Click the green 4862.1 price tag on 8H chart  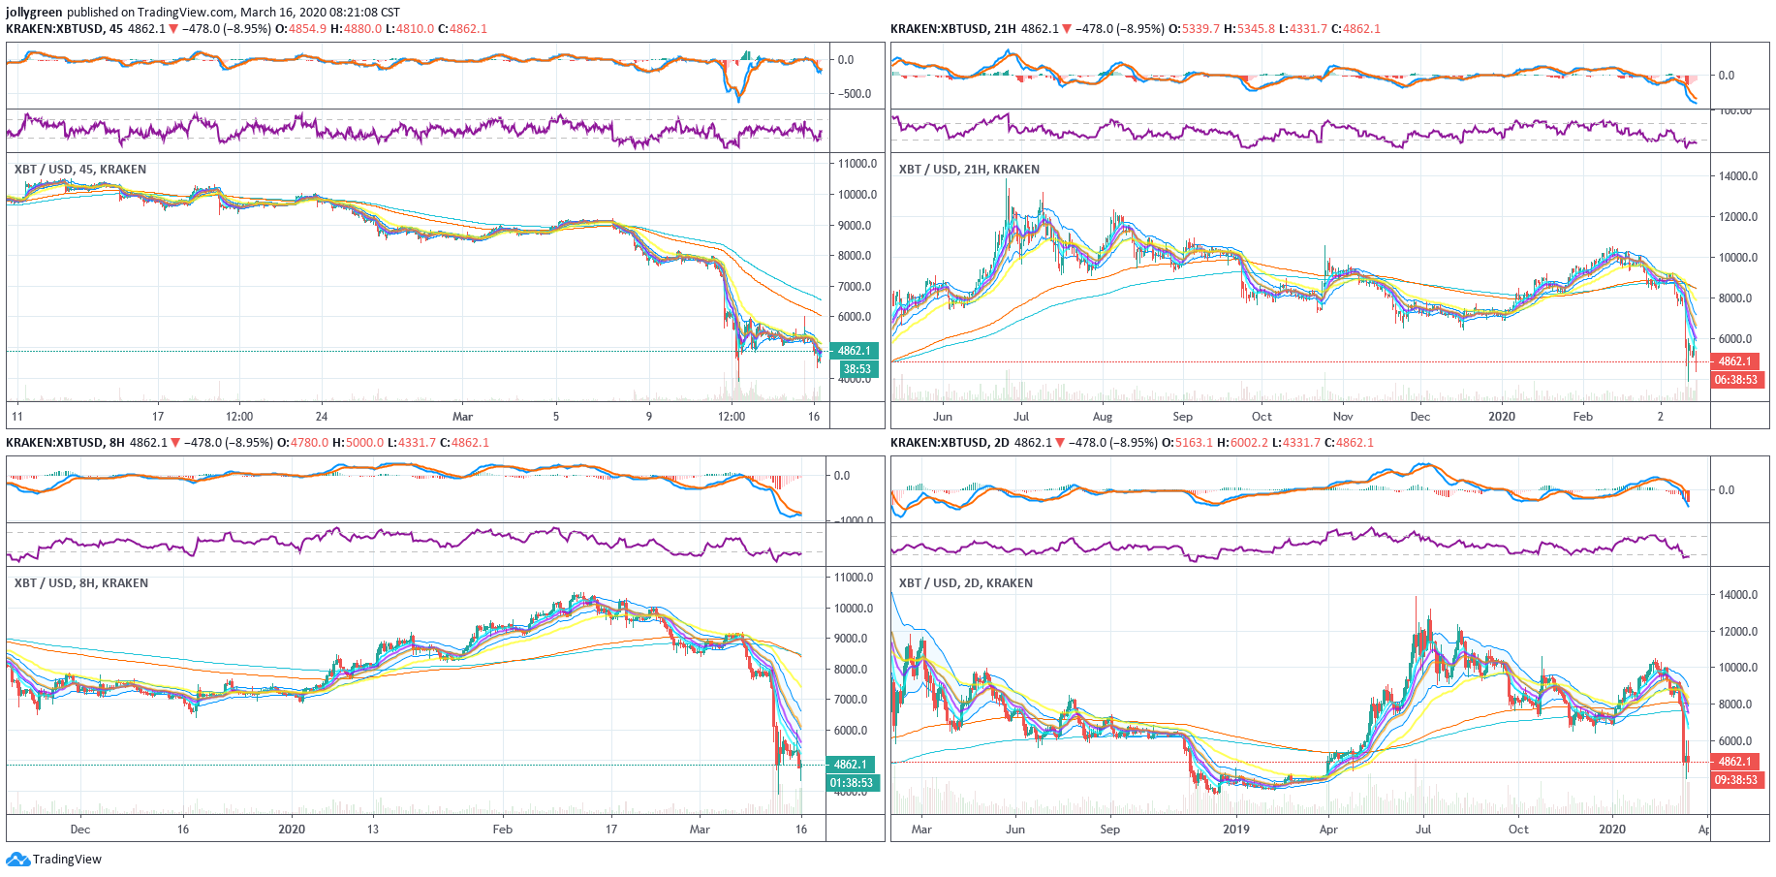pyautogui.click(x=851, y=765)
